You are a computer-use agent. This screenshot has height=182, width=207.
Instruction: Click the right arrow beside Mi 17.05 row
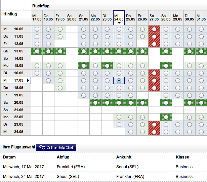point(28,81)
